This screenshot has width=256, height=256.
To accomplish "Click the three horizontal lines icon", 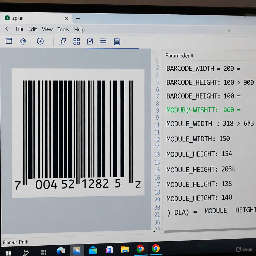I will 103,41.
